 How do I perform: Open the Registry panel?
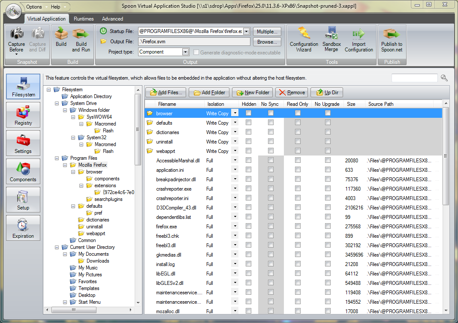coord(23,115)
